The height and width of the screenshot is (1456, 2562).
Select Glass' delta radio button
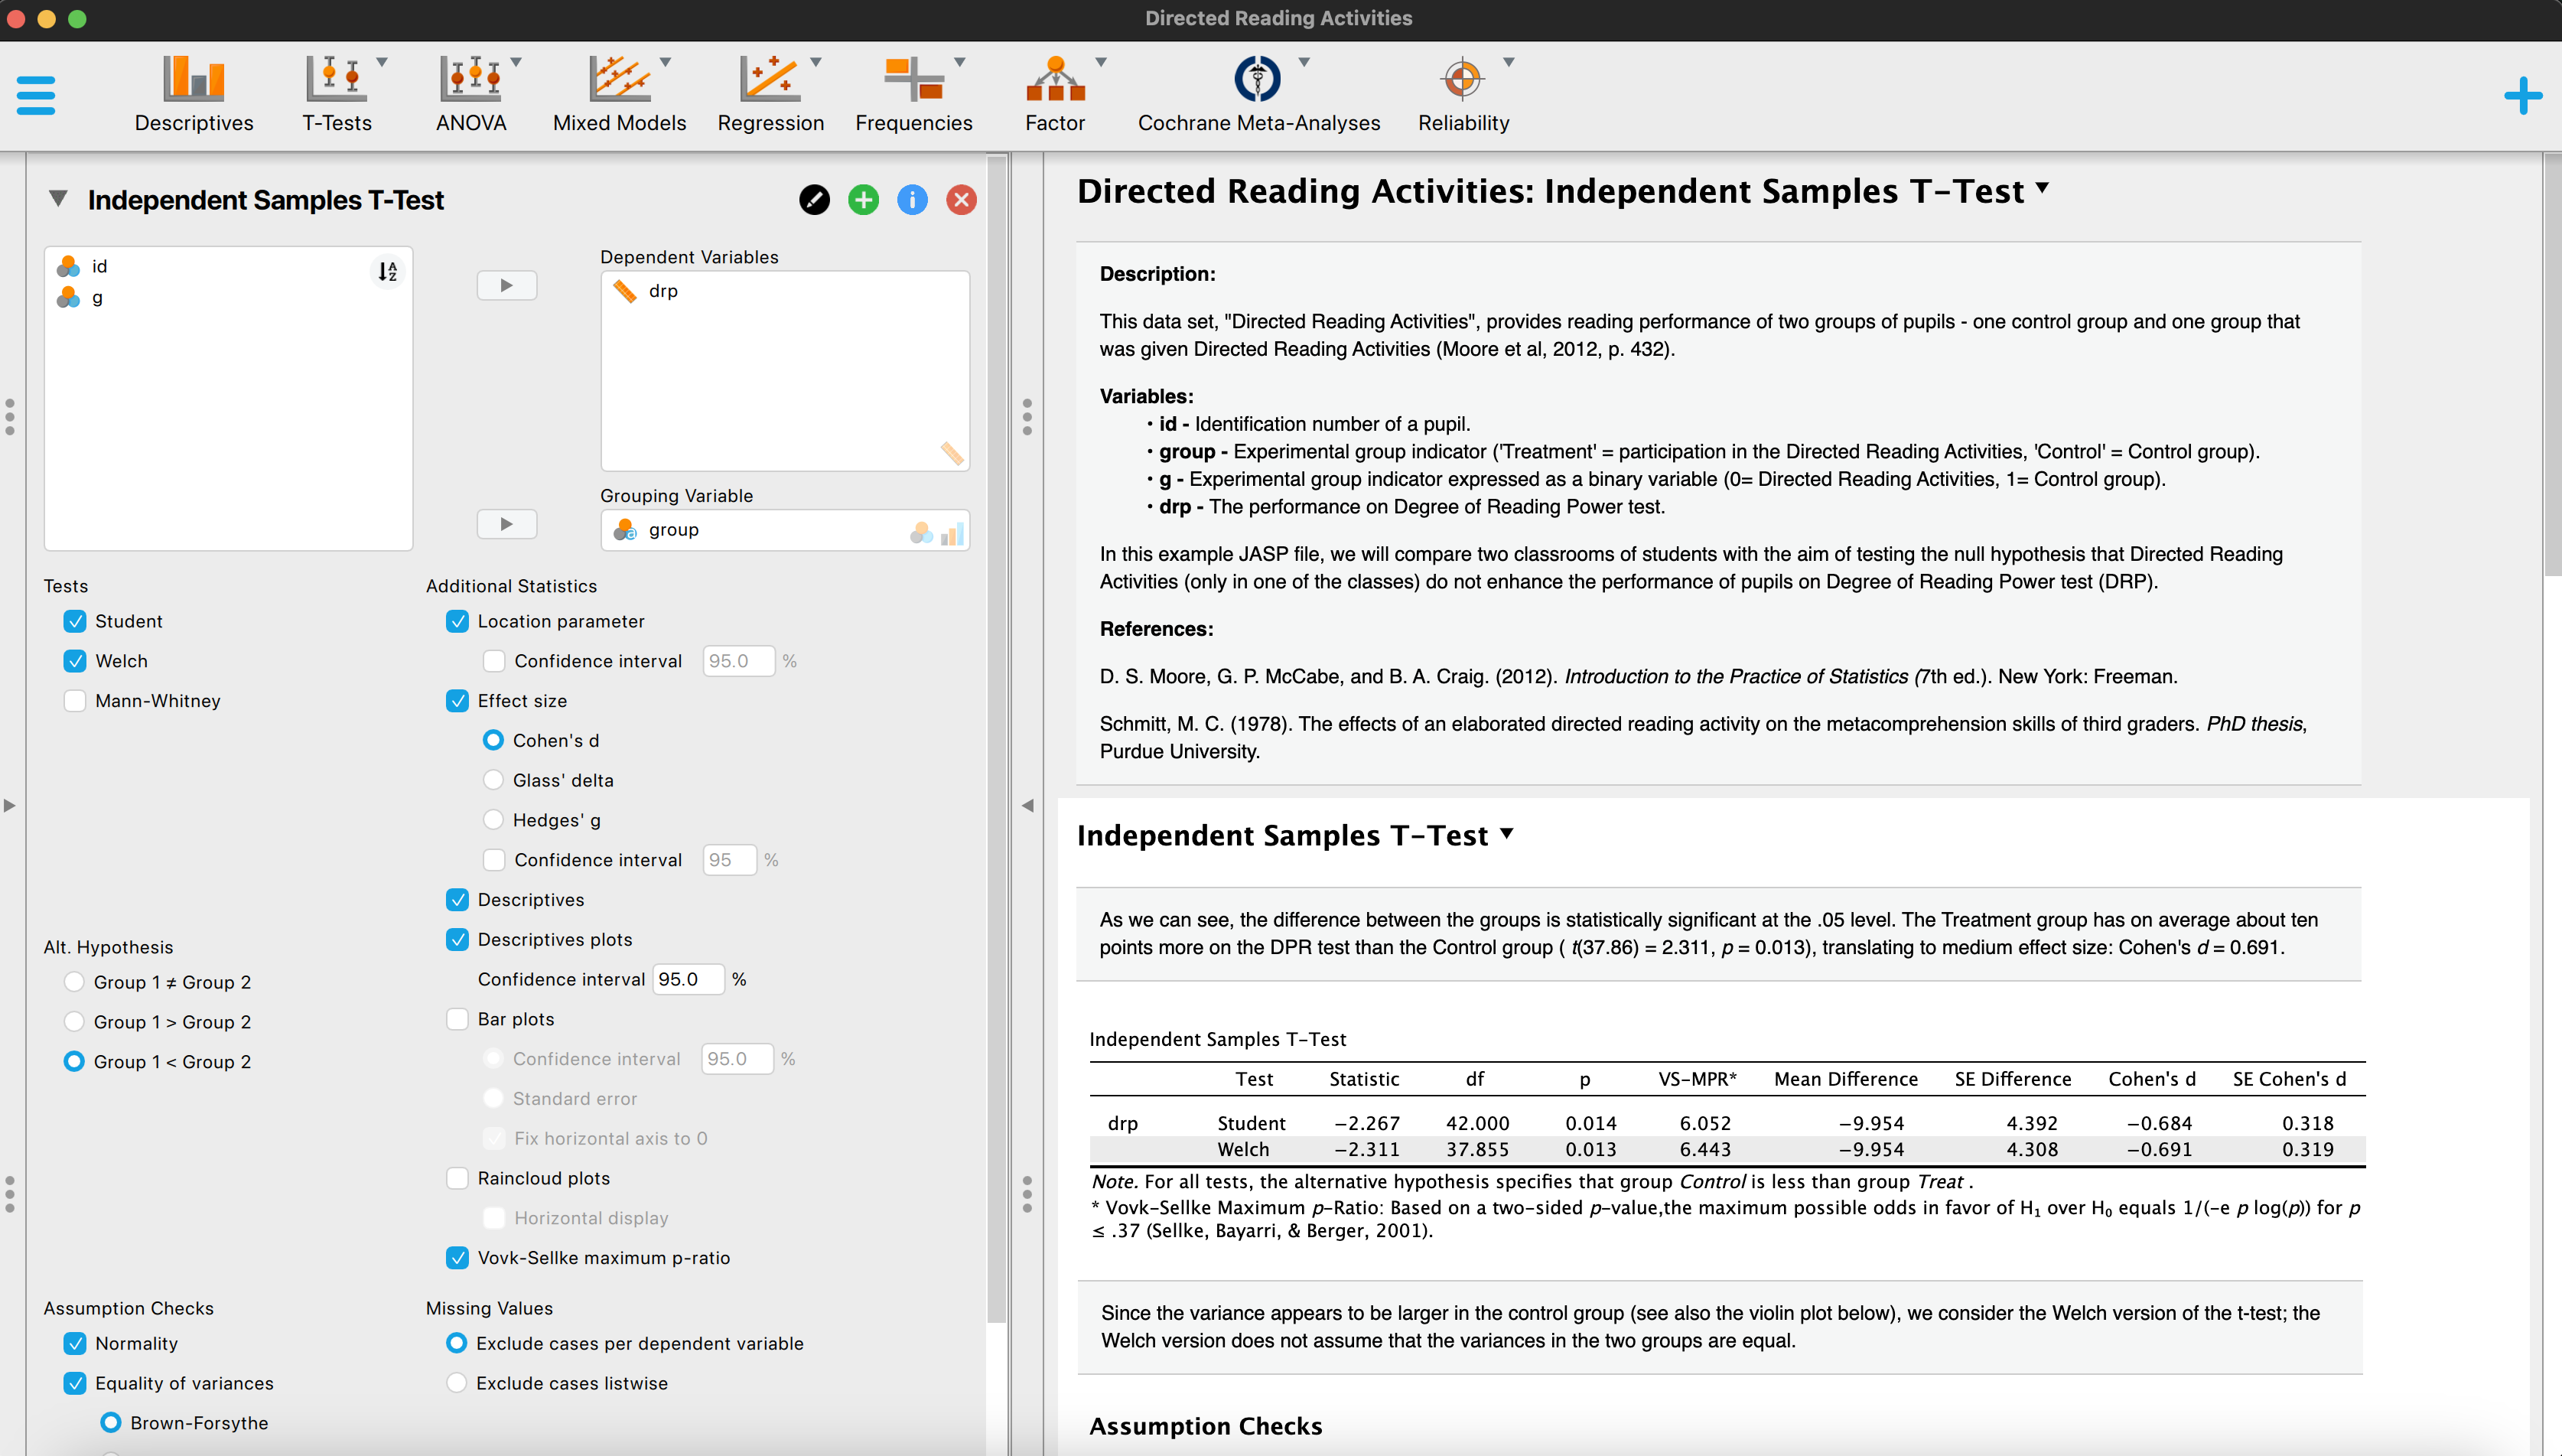[493, 780]
